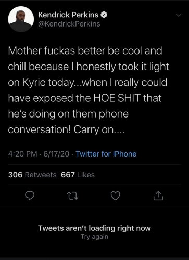
Task: Click the tweet line mentioning Kyrie today
Action: point(87,82)
